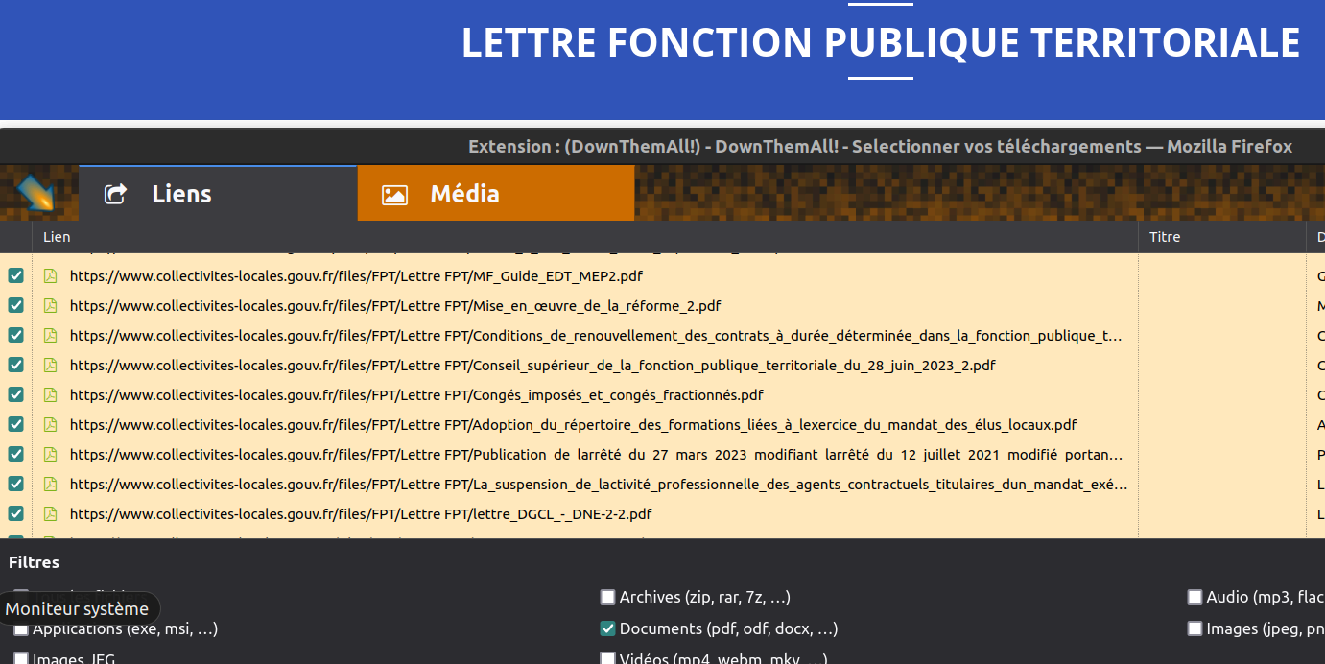
Task: Click the PDF icon beside Mise_en_œuvre_de_la_réforme_2.pdf
Action: click(50, 305)
